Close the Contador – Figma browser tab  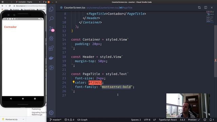(40, 2)
